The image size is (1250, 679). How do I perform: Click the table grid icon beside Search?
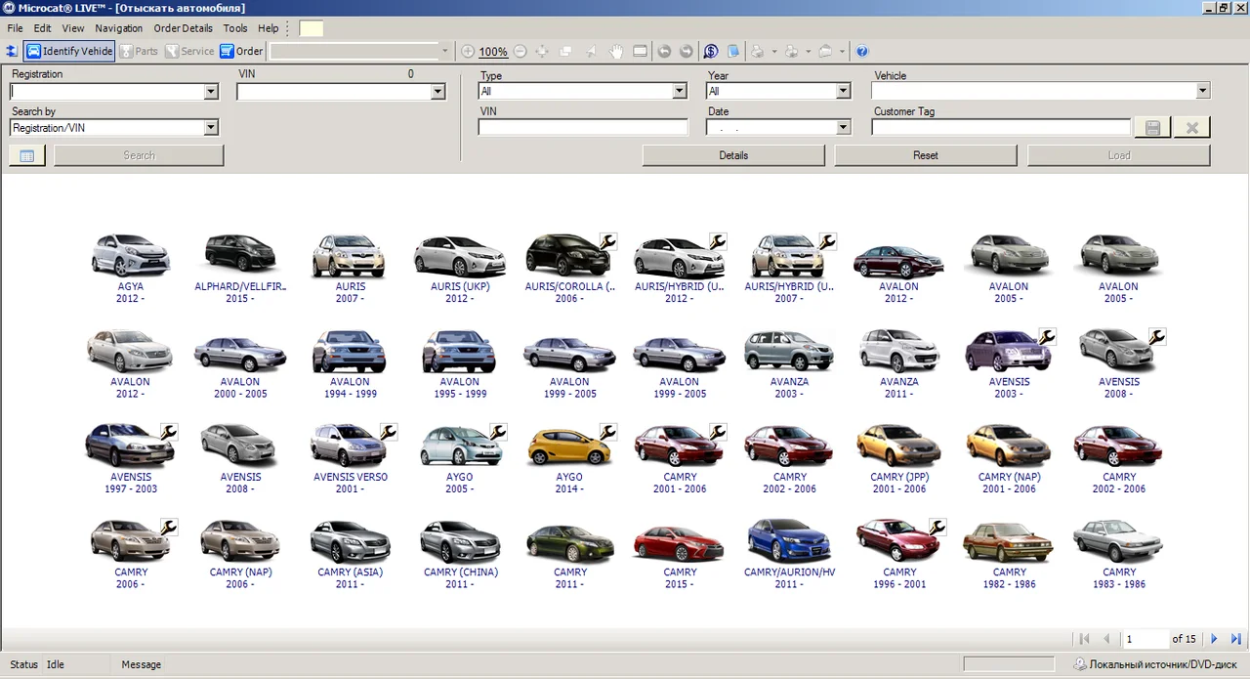click(27, 155)
